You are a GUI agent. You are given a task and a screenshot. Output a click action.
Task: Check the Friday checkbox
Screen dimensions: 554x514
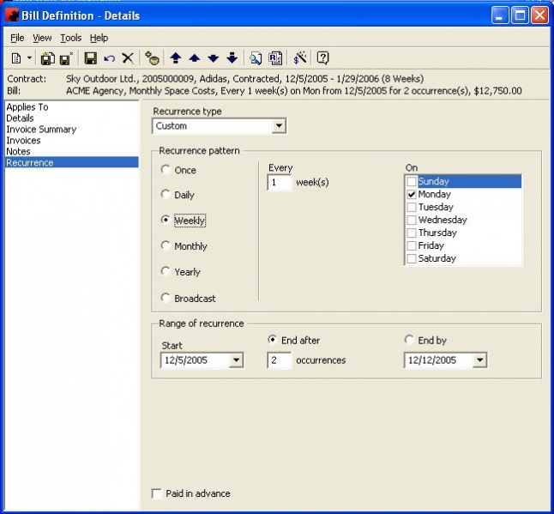click(412, 245)
